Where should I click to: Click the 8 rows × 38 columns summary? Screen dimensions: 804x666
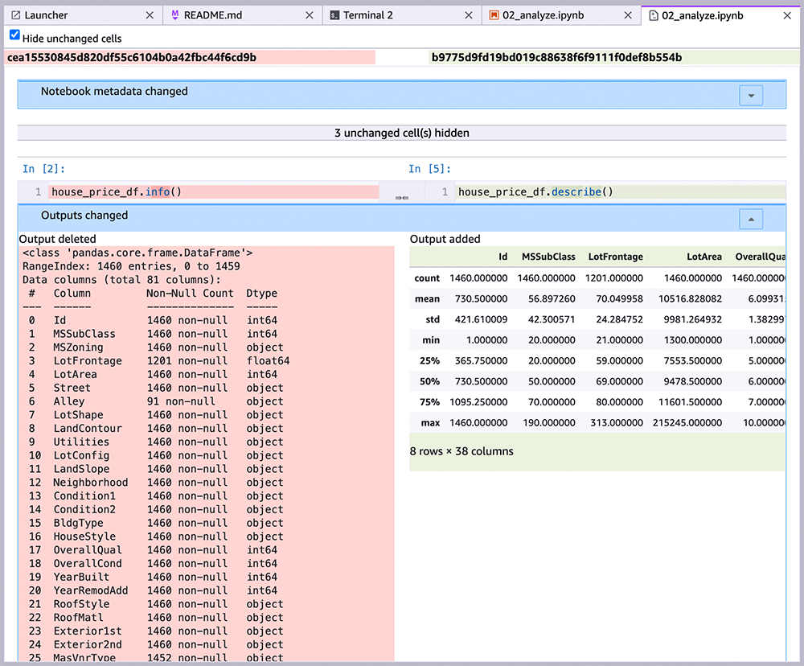461,451
